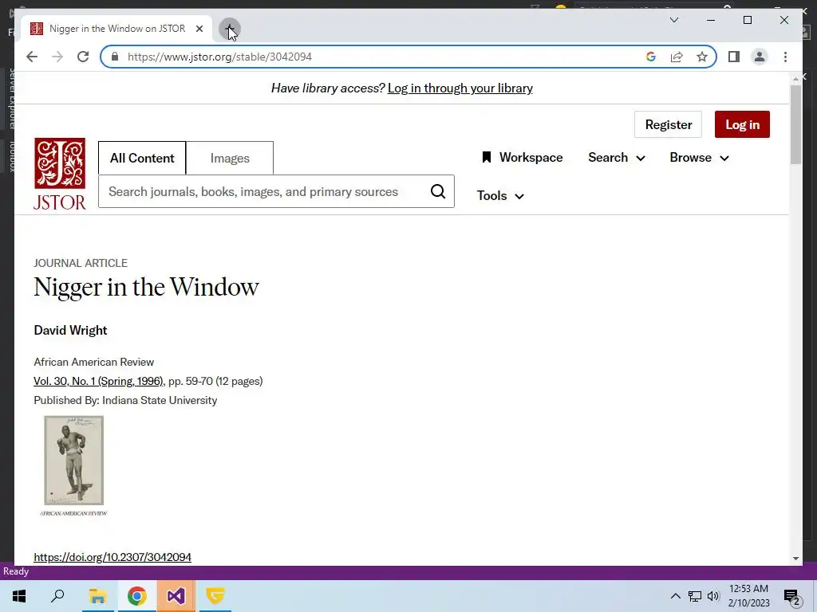Open File Explorer from taskbar
The image size is (817, 612).
97,596
